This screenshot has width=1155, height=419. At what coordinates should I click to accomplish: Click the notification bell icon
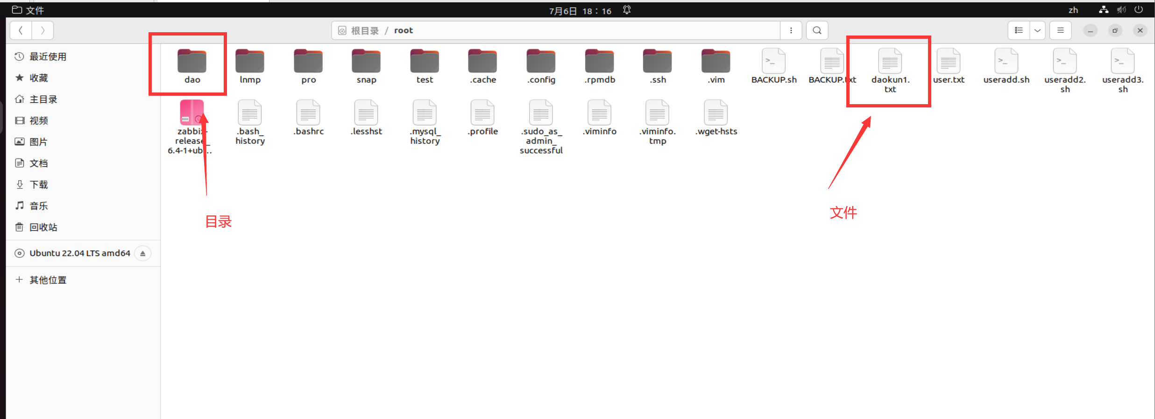[x=627, y=10]
